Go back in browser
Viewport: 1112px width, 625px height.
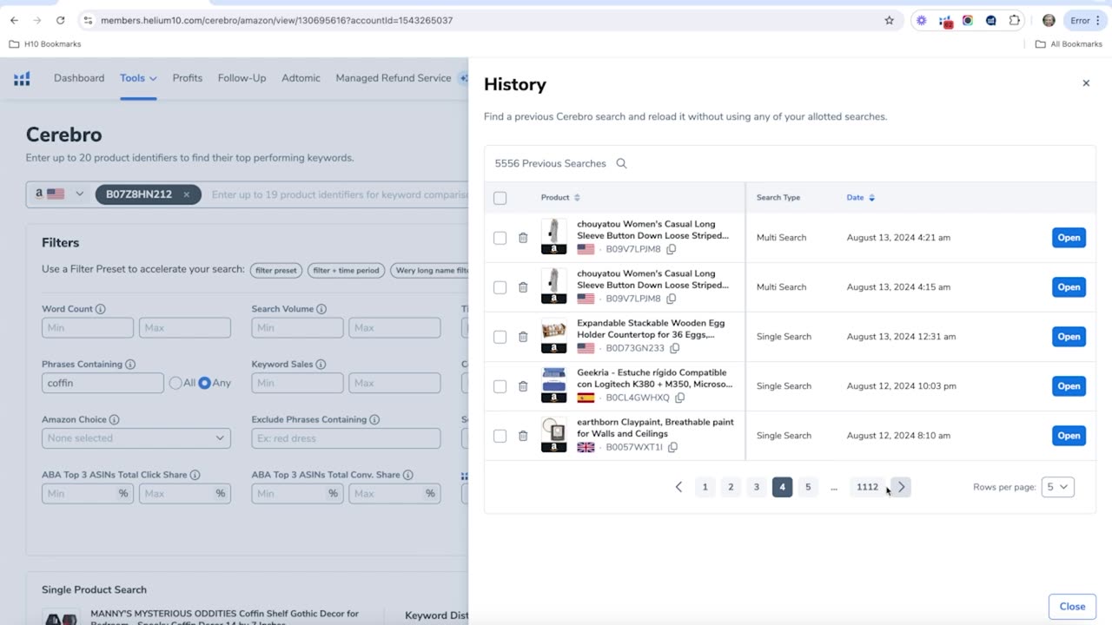(x=14, y=20)
